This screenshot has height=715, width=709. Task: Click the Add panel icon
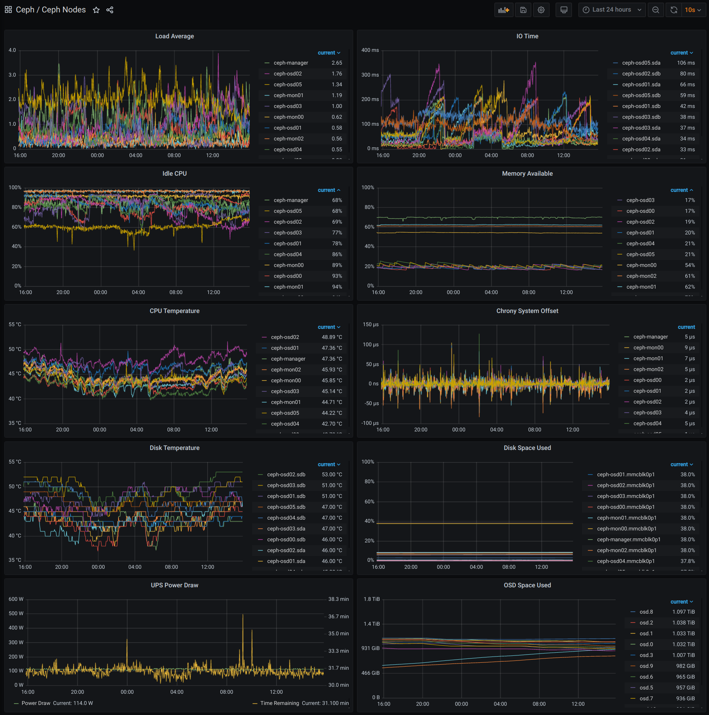(x=503, y=10)
